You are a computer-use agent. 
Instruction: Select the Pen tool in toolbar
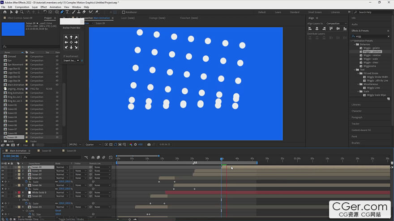[x=62, y=12]
